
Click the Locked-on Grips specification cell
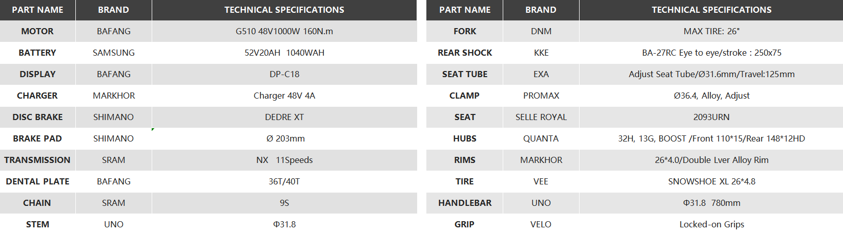(x=711, y=224)
